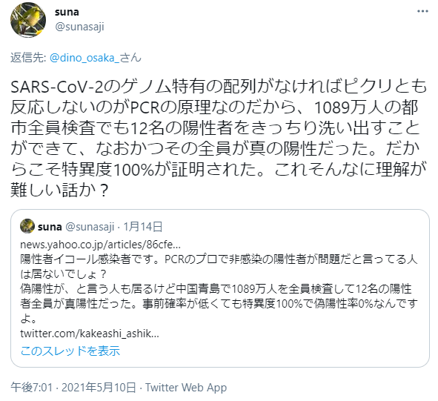
Task: Open the Twitter Web App source link
Action: point(186,388)
